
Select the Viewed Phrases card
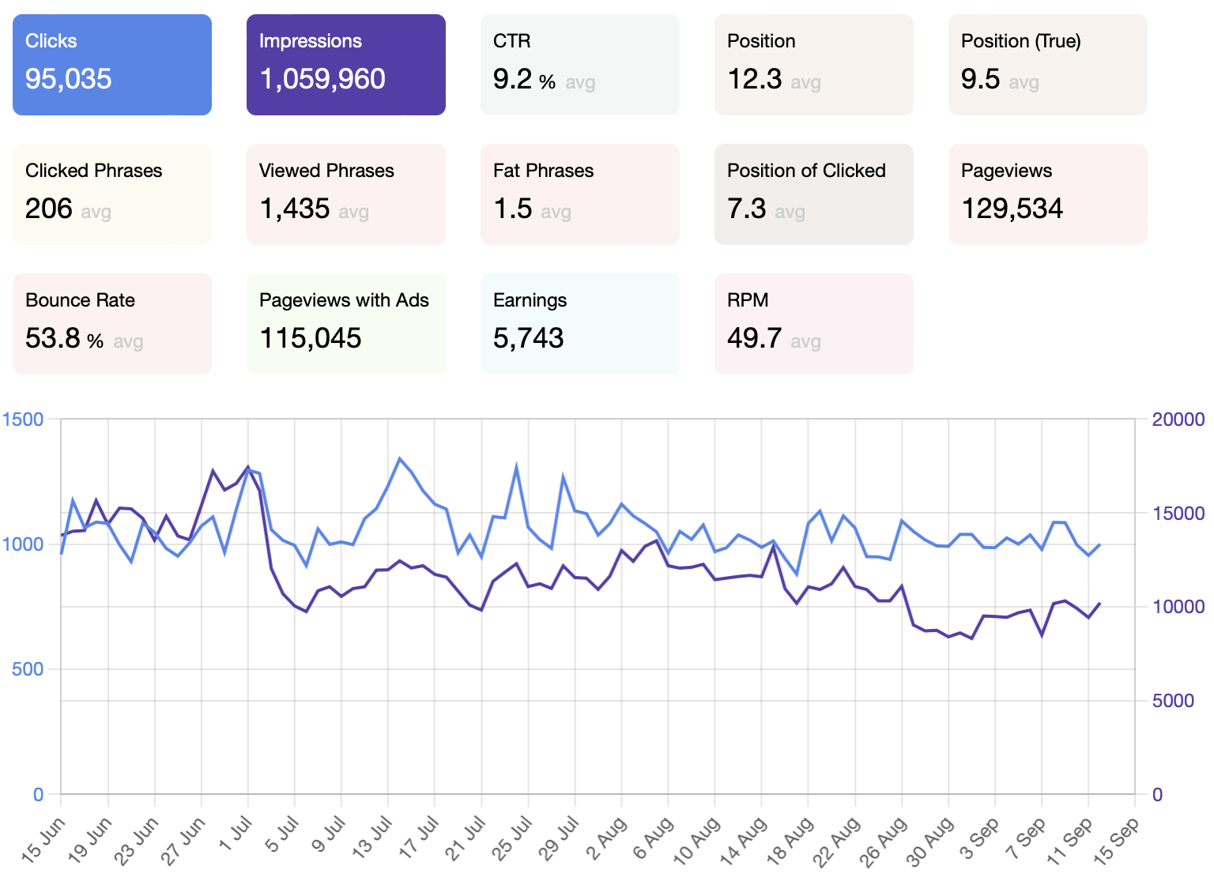346,194
